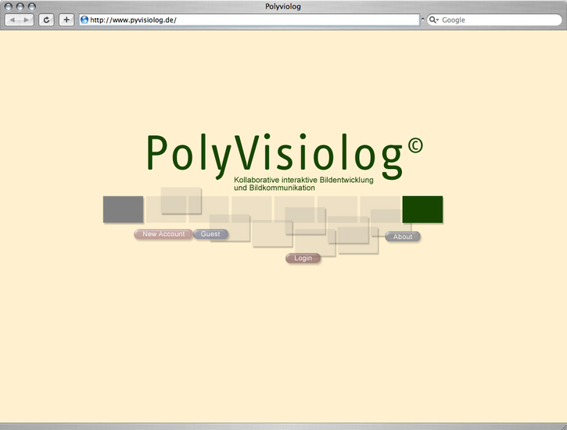Reload the page with the refresh button
The height and width of the screenshot is (430, 567).
pos(46,20)
